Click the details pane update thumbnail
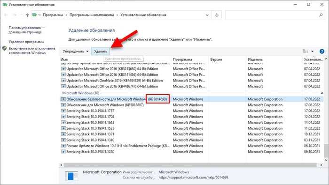 point(71,176)
